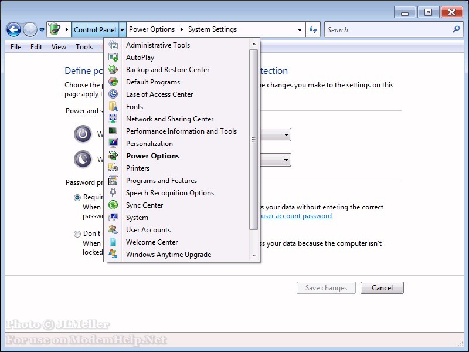Click the System monitor icon
Image resolution: width=469 pixels, height=352 pixels.
coord(113,217)
